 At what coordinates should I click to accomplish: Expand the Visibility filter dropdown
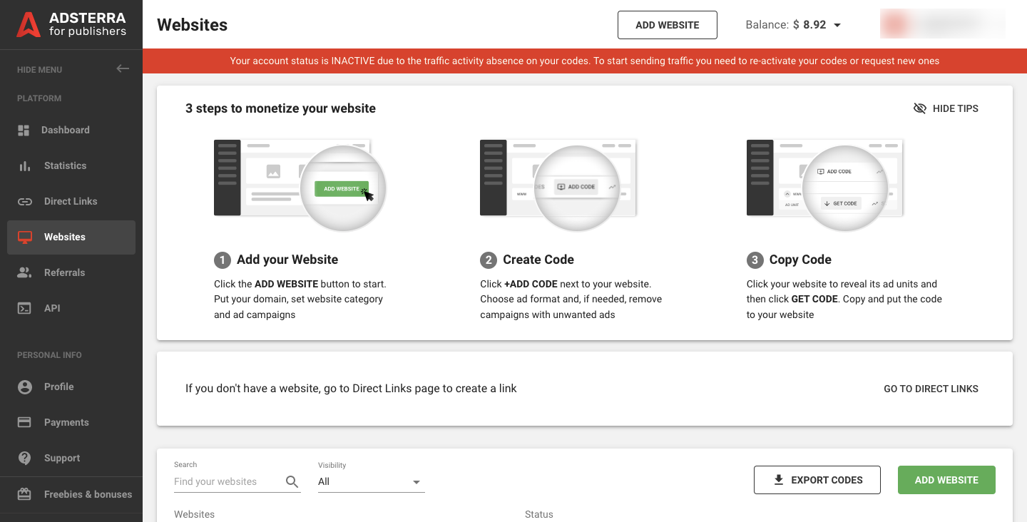coord(416,481)
